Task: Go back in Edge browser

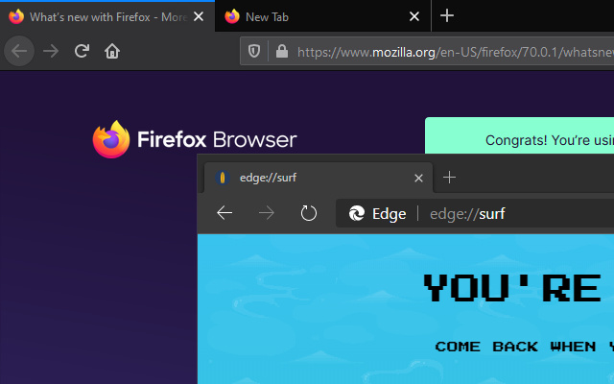Action: pos(224,213)
